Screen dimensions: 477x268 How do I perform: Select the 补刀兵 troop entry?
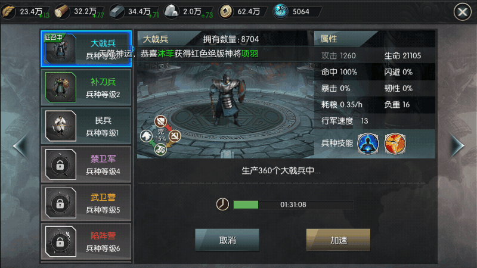[x=86, y=88]
